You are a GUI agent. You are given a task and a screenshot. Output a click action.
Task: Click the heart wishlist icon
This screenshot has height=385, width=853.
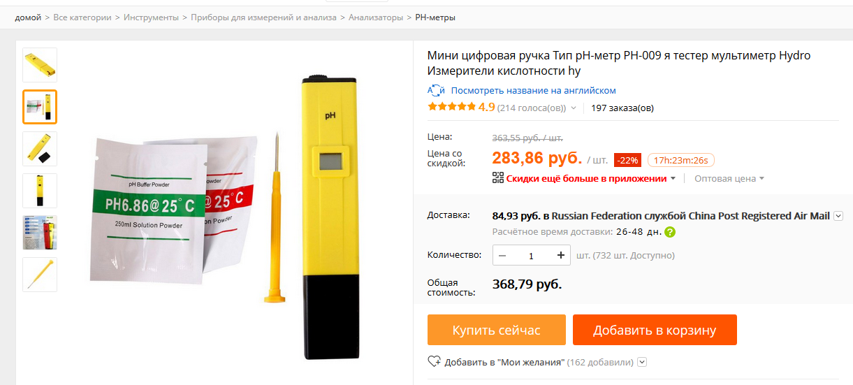pyautogui.click(x=434, y=362)
